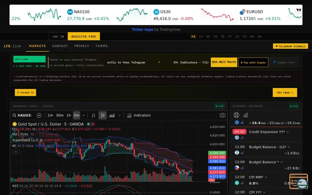Click the TRY FREE button
Screen dimensions: 312x195
click(285, 92)
